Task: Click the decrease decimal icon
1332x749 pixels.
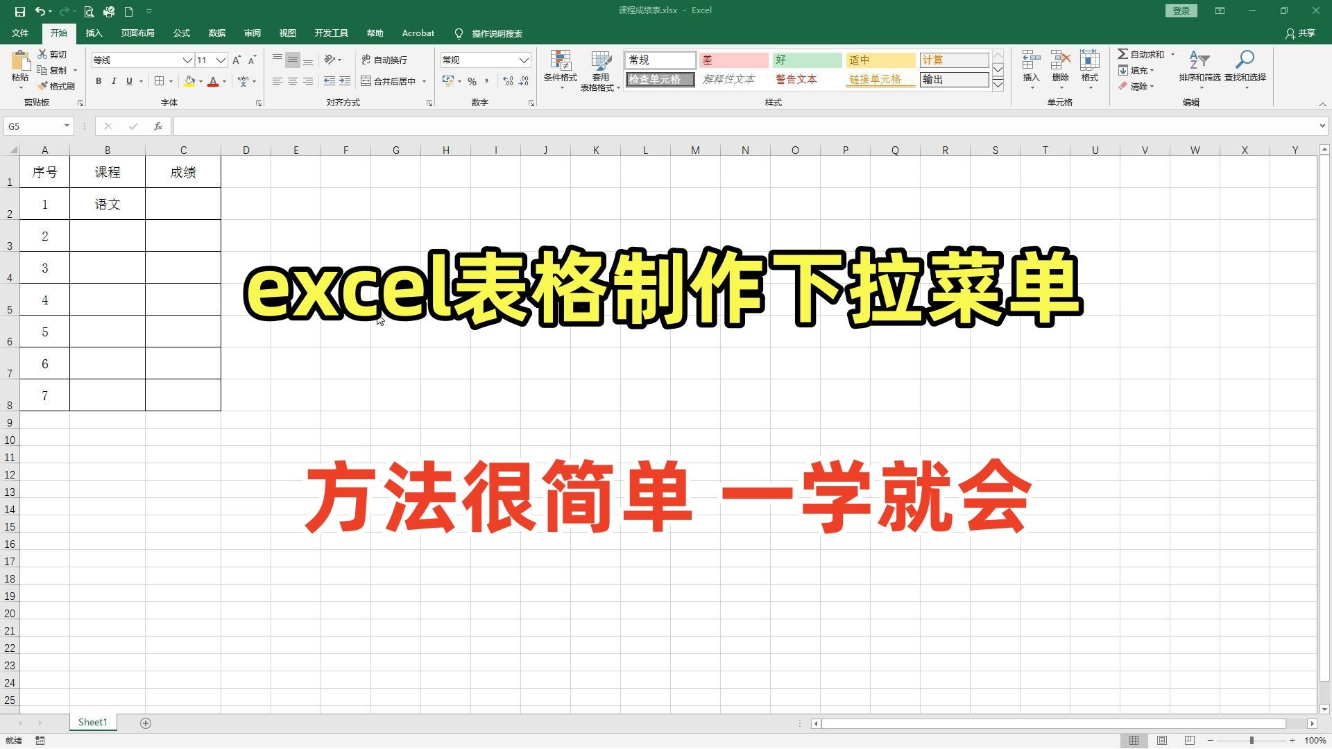Action: [x=525, y=81]
